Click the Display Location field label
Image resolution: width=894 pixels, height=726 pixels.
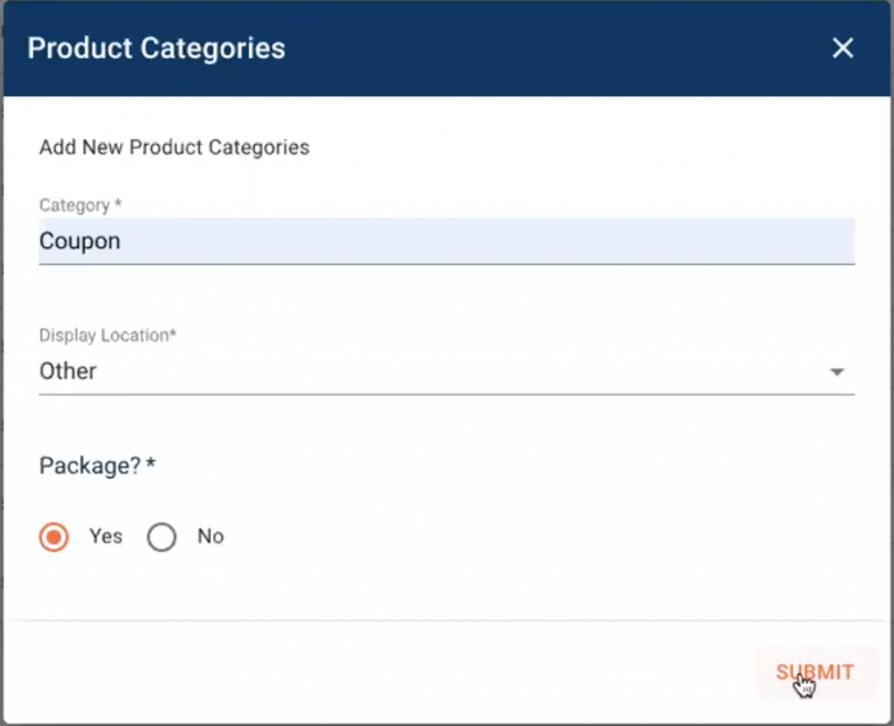click(x=108, y=335)
